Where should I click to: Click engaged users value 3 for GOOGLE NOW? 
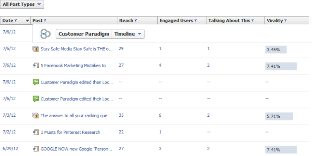[x=160, y=149]
